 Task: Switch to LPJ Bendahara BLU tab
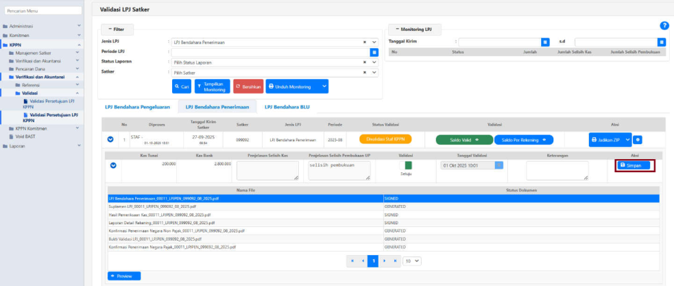(x=286, y=107)
